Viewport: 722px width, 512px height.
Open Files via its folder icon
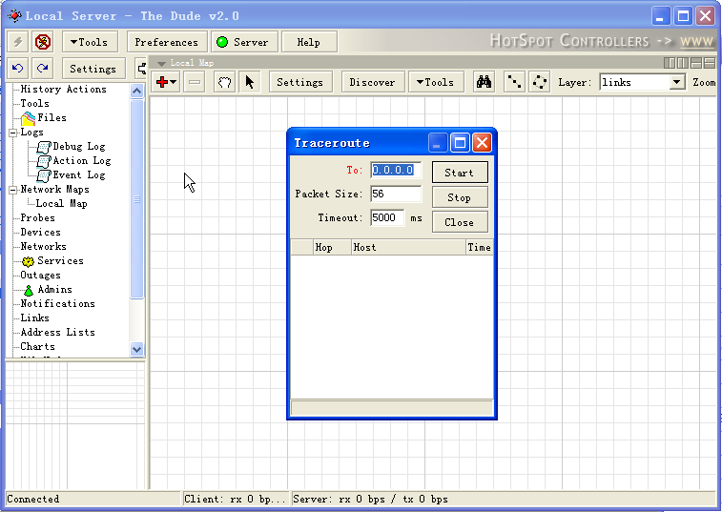point(28,118)
